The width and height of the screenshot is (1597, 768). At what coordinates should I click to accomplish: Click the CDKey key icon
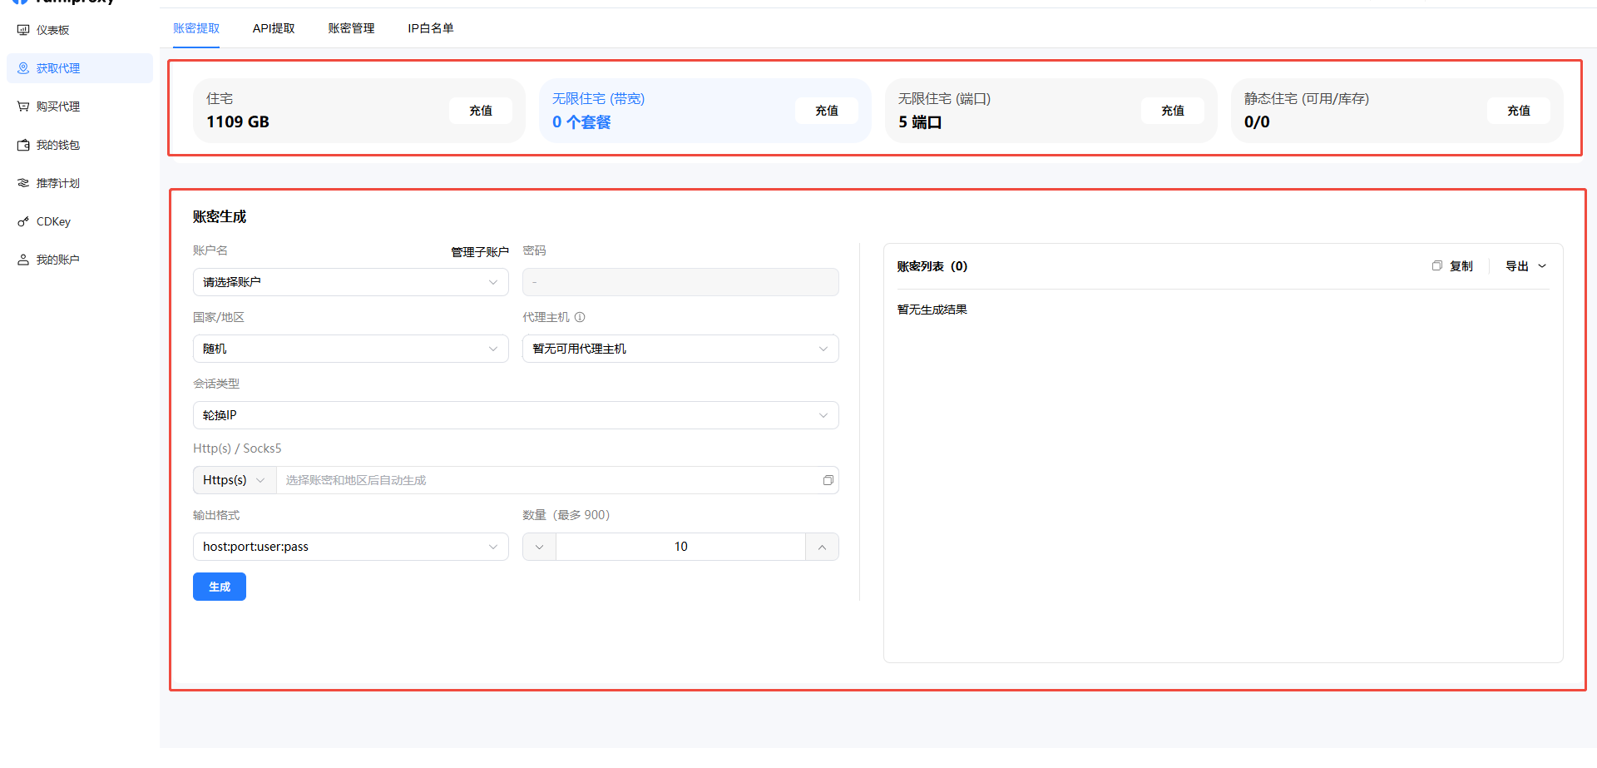pyautogui.click(x=23, y=221)
